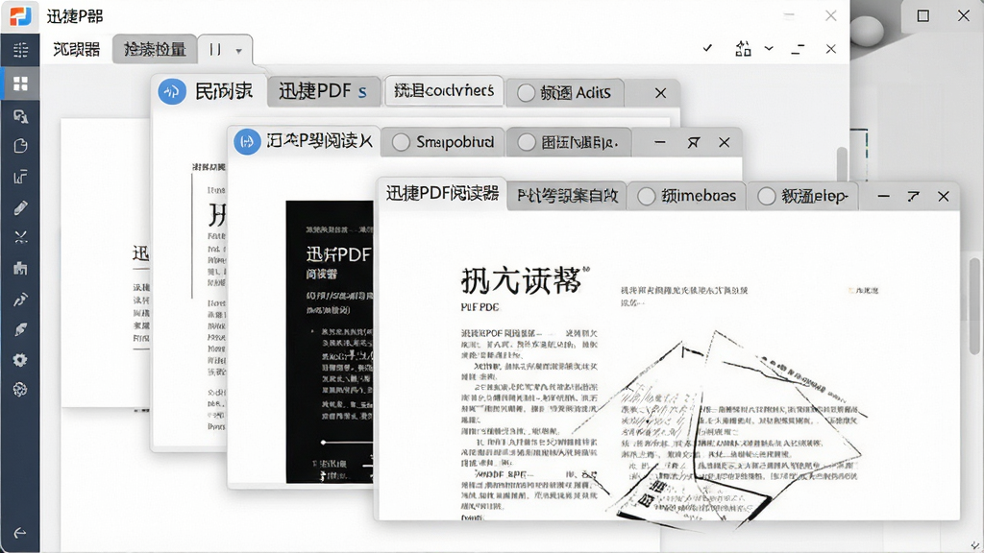The height and width of the screenshot is (553, 984).
Task: Open the convert tool icon in sidebar
Action: tap(20, 116)
